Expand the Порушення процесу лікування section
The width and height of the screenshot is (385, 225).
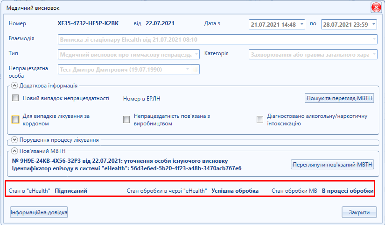point(14,140)
